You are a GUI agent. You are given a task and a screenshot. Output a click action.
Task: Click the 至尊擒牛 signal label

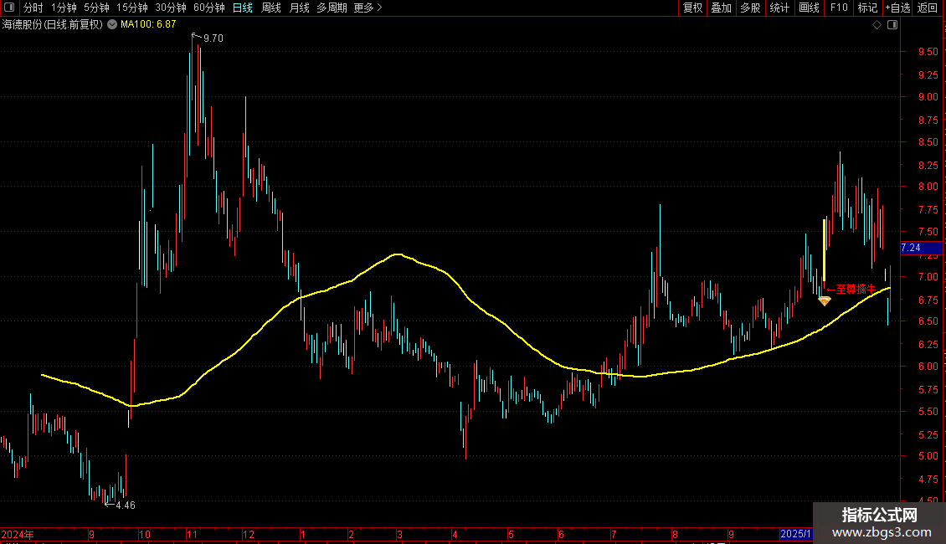855,290
